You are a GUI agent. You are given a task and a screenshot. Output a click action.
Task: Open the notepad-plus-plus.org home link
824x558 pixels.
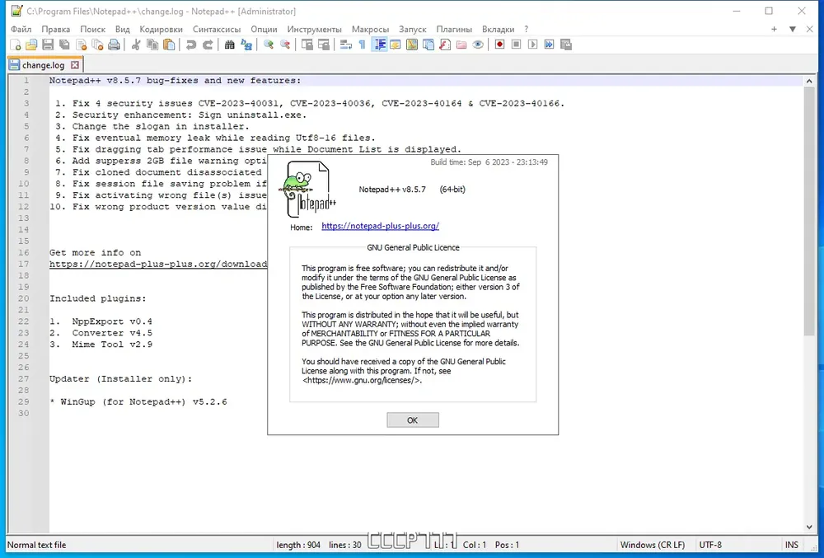(x=380, y=226)
